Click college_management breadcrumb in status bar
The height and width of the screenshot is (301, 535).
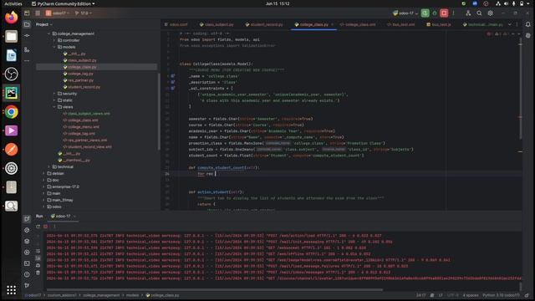point(101,295)
